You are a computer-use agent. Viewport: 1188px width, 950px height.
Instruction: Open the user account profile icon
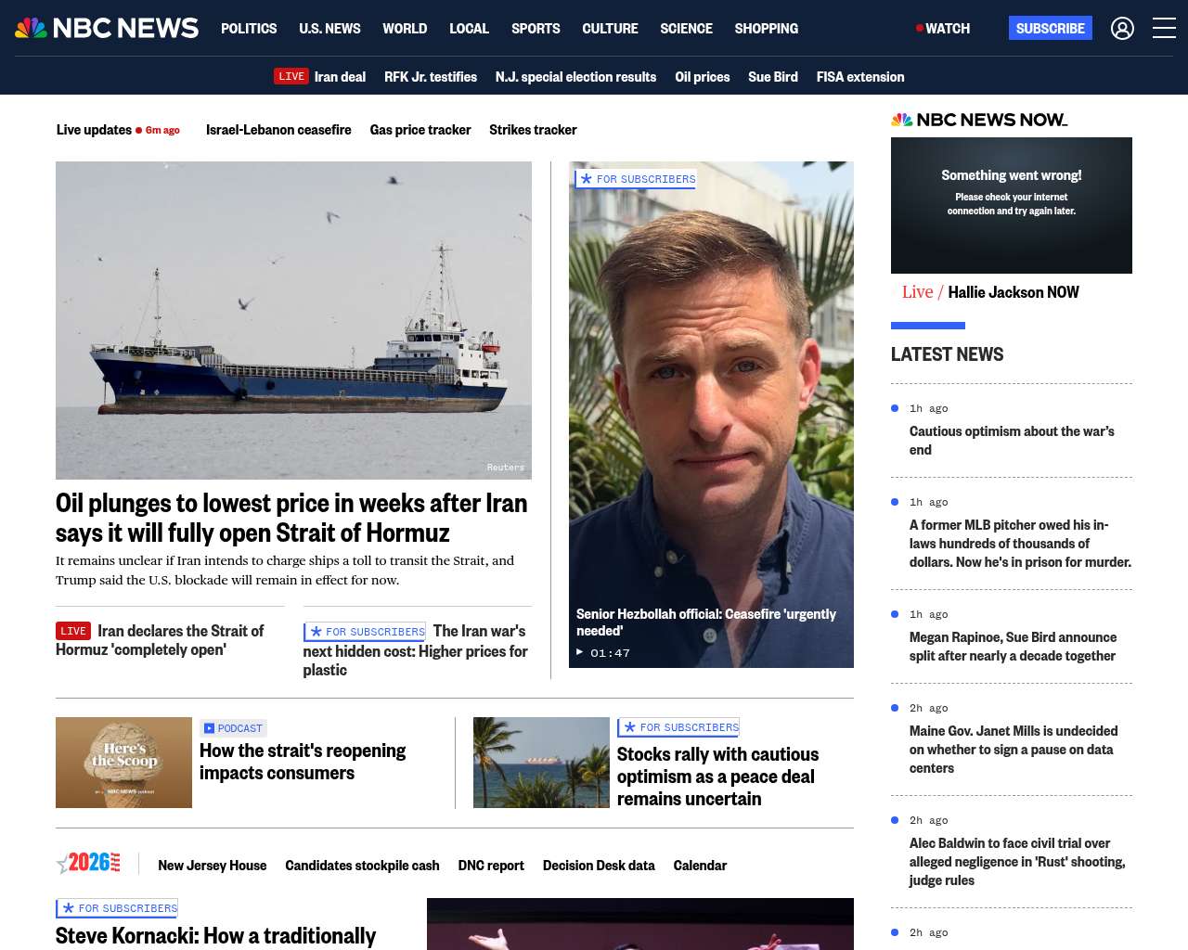[1122, 29]
